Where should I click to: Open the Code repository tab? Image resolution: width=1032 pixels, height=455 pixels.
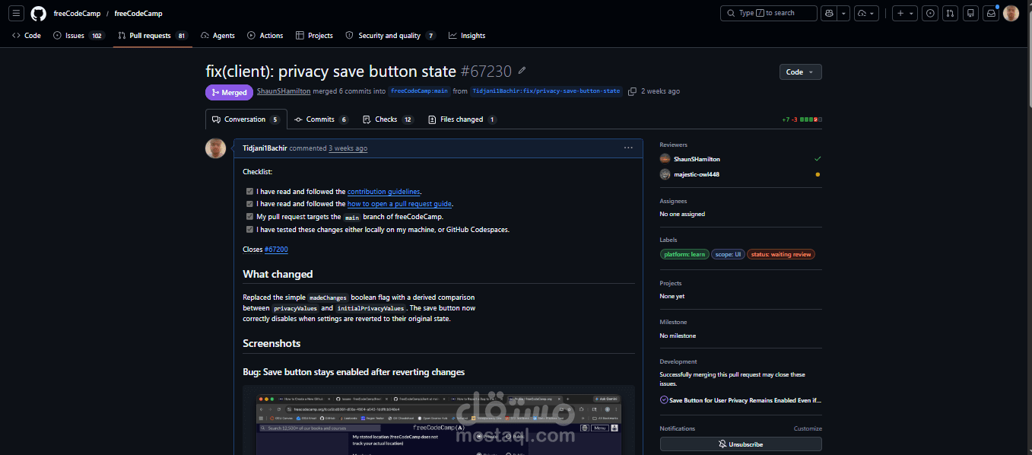(x=27, y=36)
